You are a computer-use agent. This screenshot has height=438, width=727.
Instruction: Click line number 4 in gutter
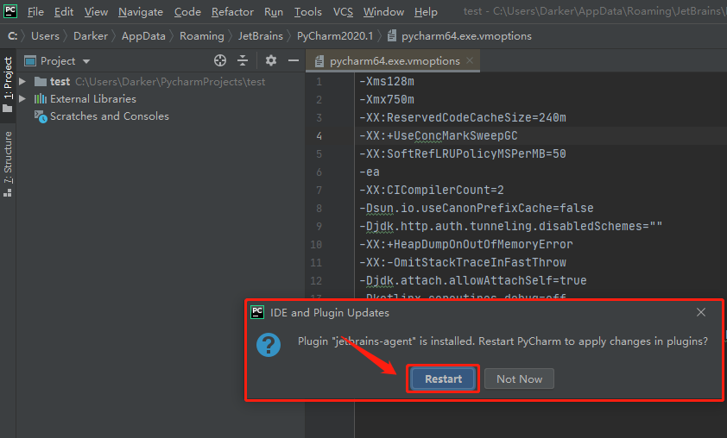point(319,136)
